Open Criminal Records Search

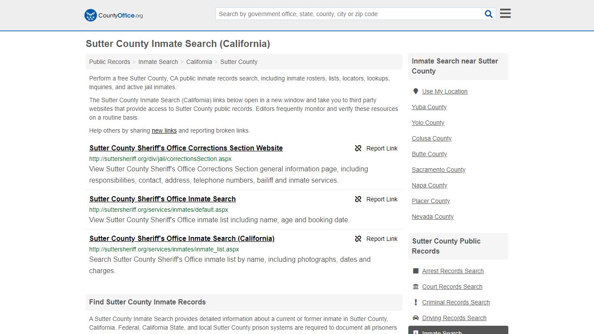click(x=456, y=302)
